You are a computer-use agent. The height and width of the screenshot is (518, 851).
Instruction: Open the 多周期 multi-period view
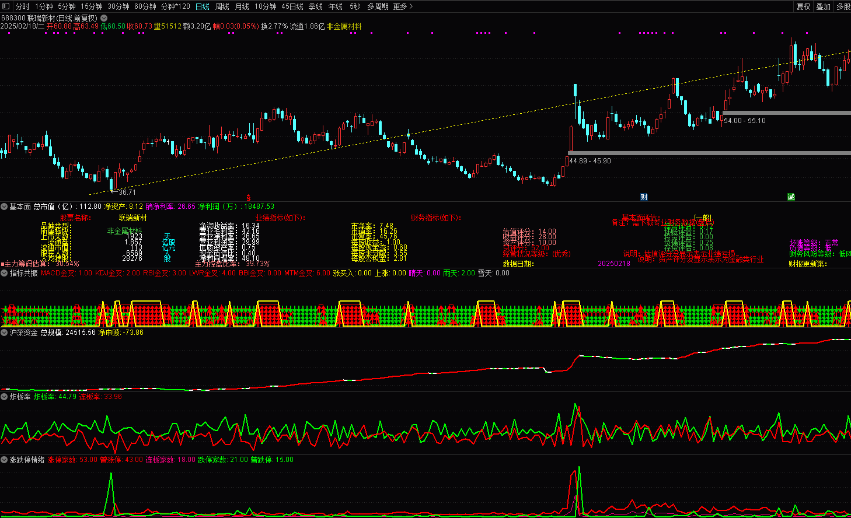[378, 6]
